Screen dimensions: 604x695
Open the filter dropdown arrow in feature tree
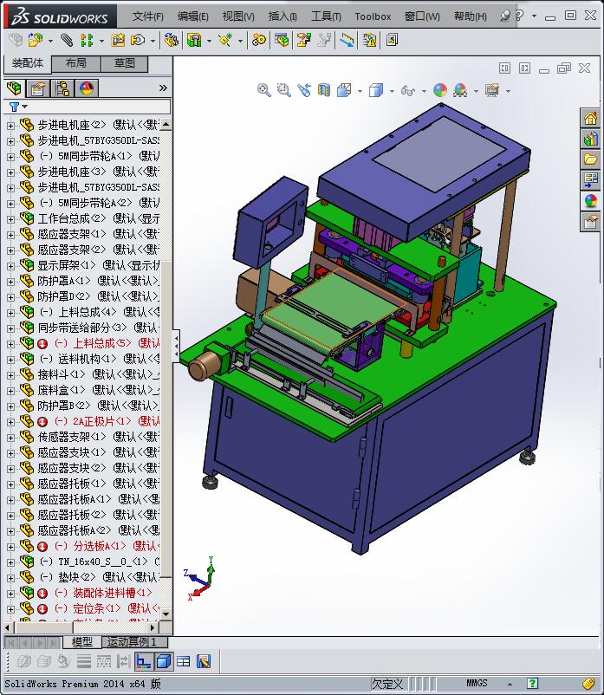coord(25,107)
